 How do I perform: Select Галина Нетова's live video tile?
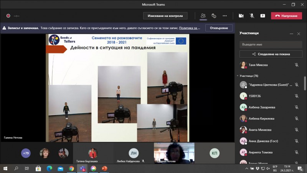174,153
